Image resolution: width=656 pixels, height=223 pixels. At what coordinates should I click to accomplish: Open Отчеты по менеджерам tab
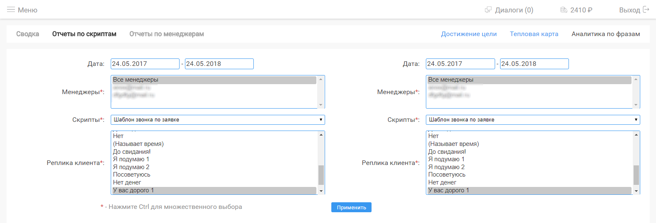[x=167, y=34]
